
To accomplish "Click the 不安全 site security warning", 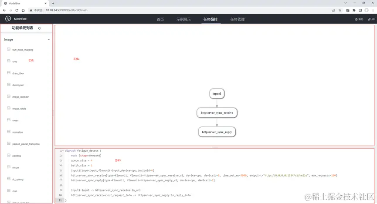I will coord(36,10).
